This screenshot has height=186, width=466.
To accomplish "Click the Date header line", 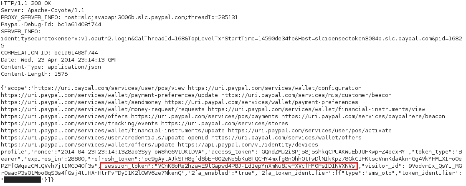I will point(59,60).
